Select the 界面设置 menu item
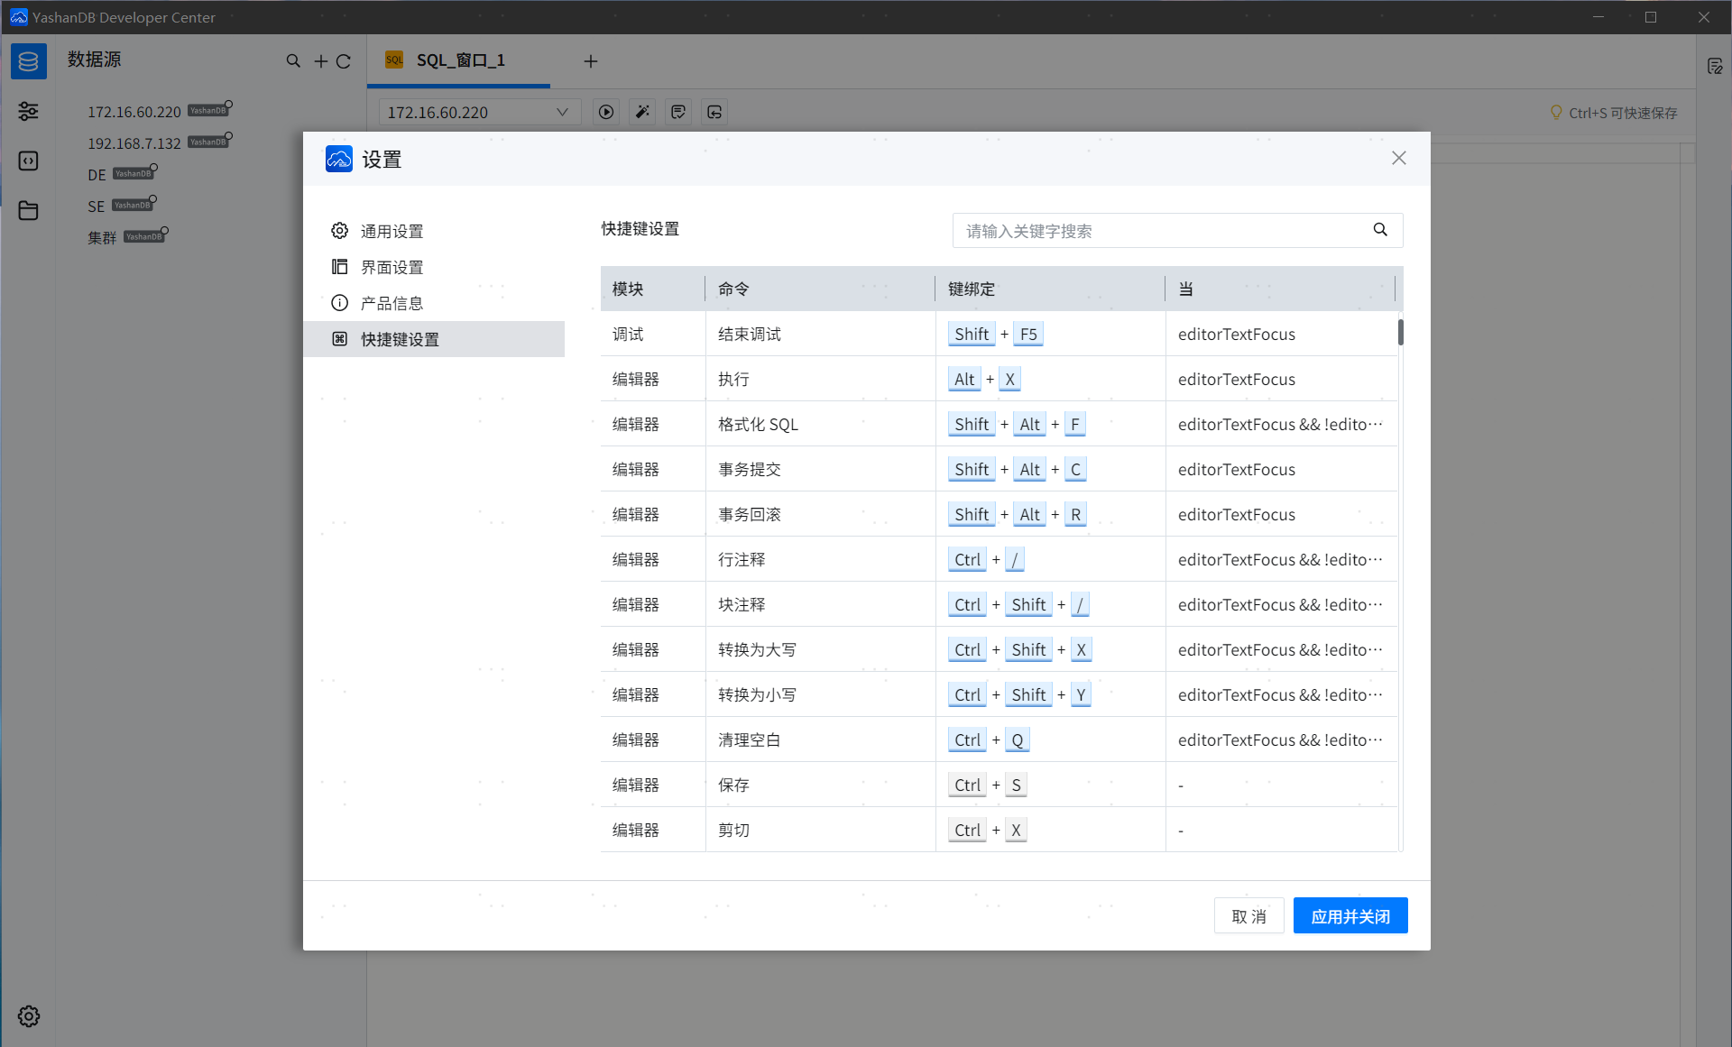Image resolution: width=1732 pixels, height=1047 pixels. (x=392, y=267)
